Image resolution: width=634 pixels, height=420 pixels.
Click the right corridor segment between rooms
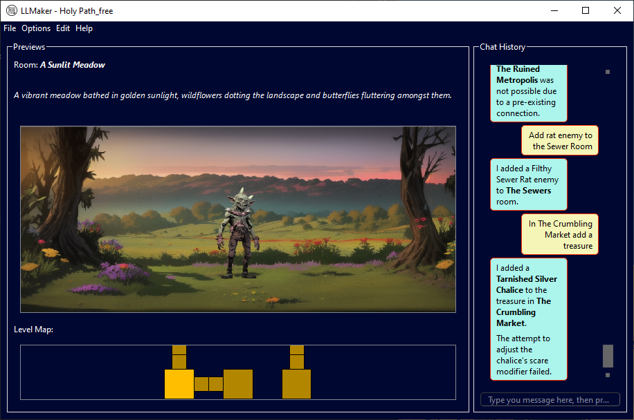click(x=216, y=384)
